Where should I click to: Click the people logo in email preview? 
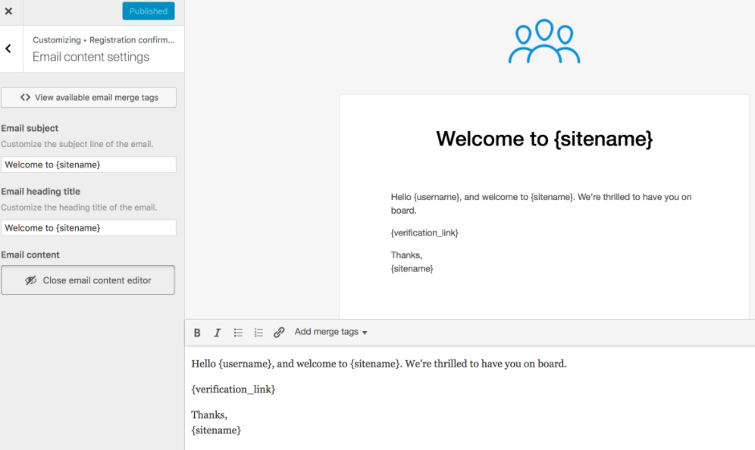pos(544,42)
